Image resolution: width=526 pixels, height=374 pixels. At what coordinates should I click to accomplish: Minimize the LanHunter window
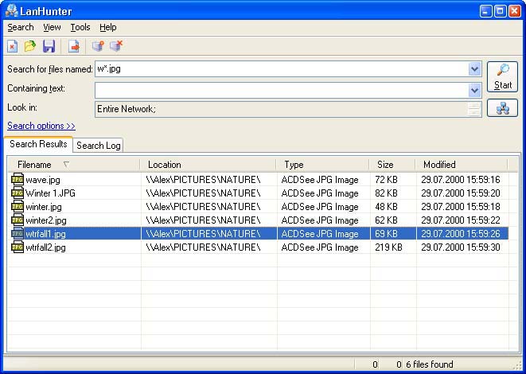[485, 11]
